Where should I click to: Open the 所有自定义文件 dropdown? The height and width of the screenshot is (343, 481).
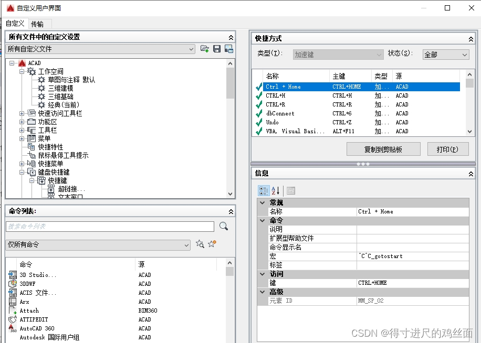click(100, 49)
